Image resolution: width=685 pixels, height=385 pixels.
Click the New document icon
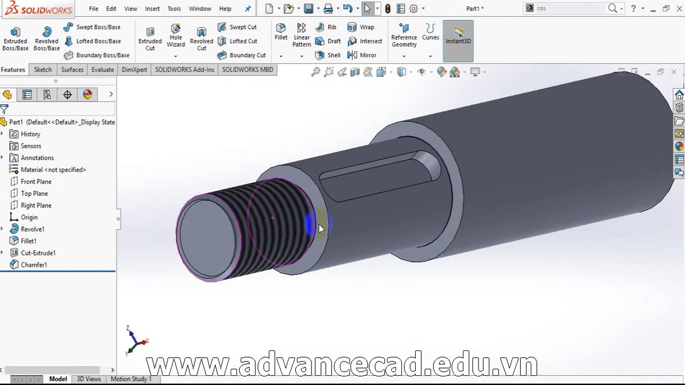(269, 9)
